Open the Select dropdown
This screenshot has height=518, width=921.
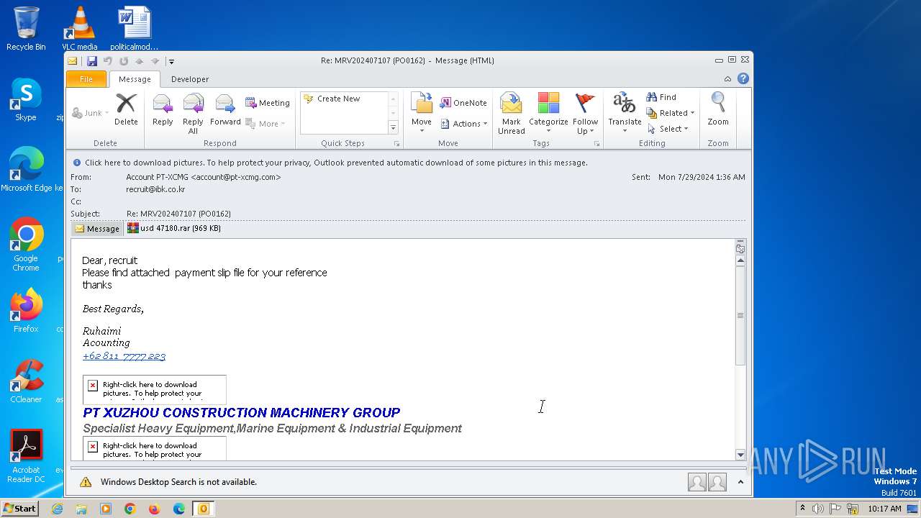coord(668,129)
